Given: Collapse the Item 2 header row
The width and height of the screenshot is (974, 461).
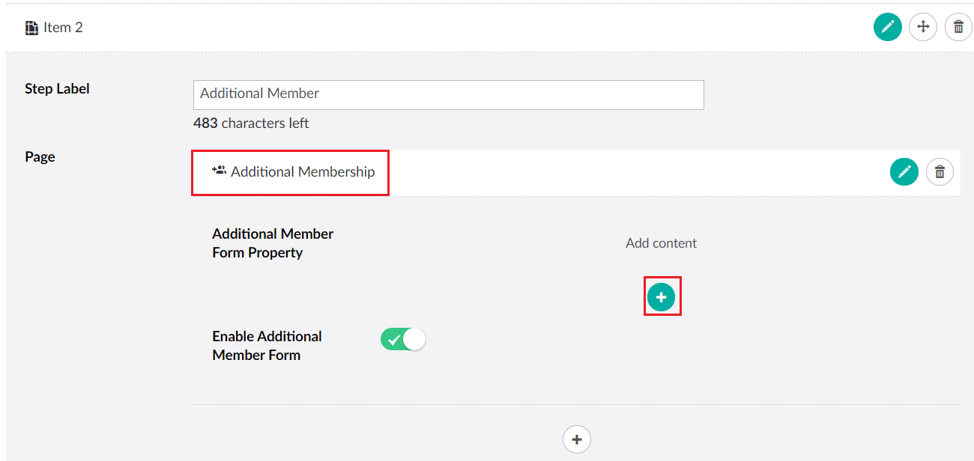Looking at the screenshot, I should (450, 28).
